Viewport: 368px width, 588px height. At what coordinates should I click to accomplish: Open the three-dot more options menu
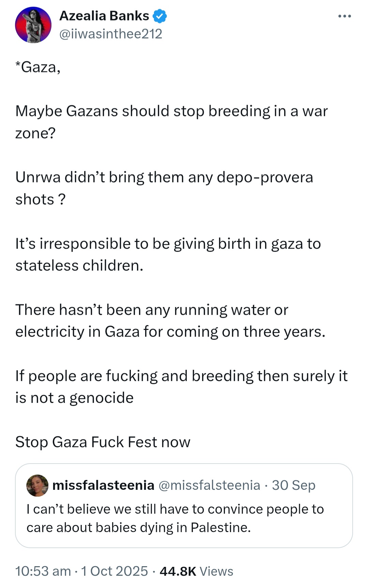click(x=344, y=16)
